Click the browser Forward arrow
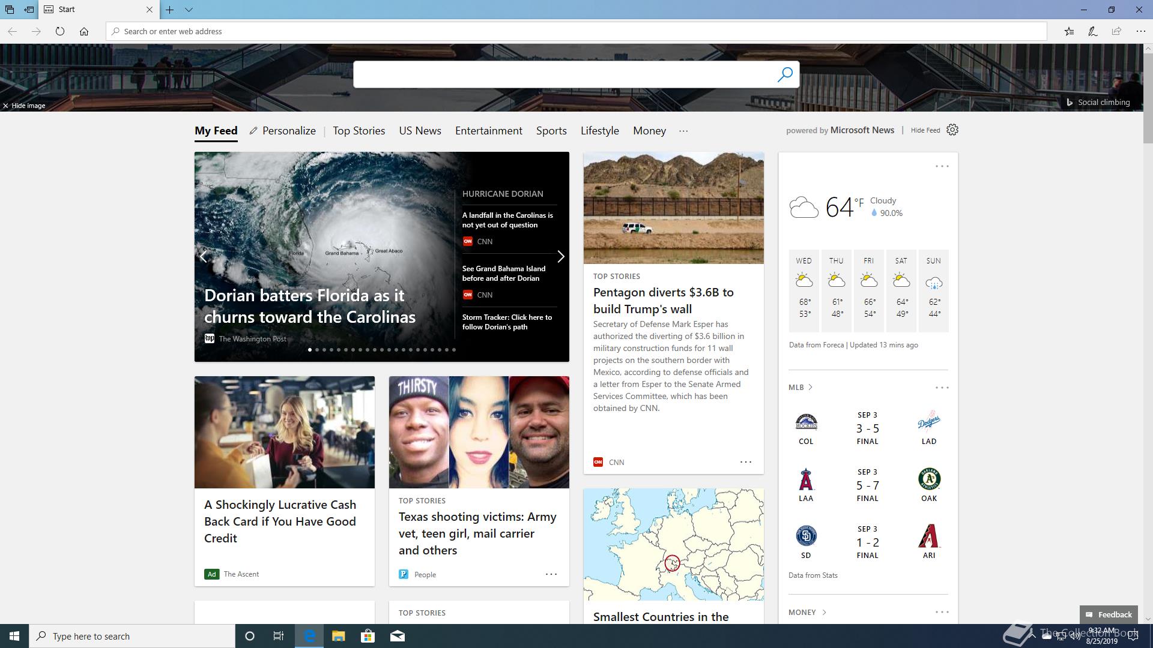This screenshot has width=1153, height=648. pos(36,31)
